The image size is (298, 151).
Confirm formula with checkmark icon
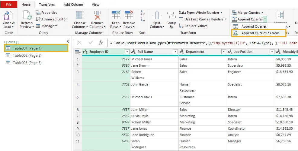[91, 43]
